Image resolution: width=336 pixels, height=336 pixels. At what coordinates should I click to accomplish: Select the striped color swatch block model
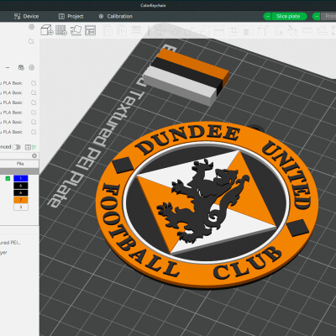click(186, 76)
